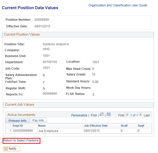Open the Organization and Classification User Guide

coord(118,5)
